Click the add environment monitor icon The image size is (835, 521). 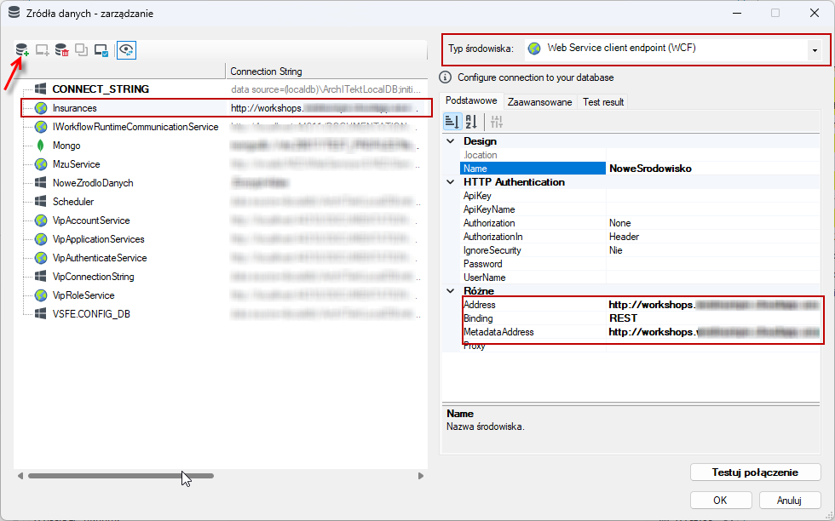42,50
